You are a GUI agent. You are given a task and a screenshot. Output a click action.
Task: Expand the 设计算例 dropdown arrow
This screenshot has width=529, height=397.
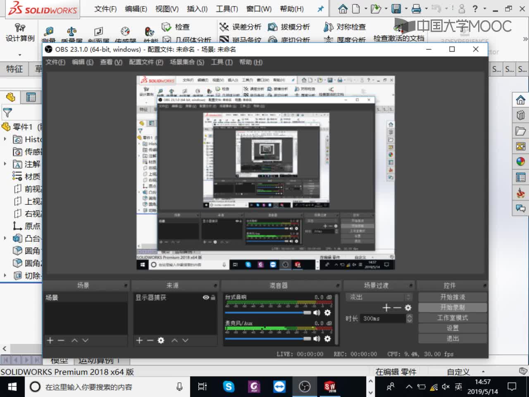[20, 55]
